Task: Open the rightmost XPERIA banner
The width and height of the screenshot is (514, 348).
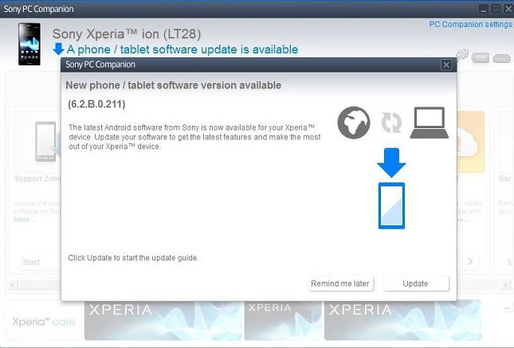Action: click(x=402, y=320)
